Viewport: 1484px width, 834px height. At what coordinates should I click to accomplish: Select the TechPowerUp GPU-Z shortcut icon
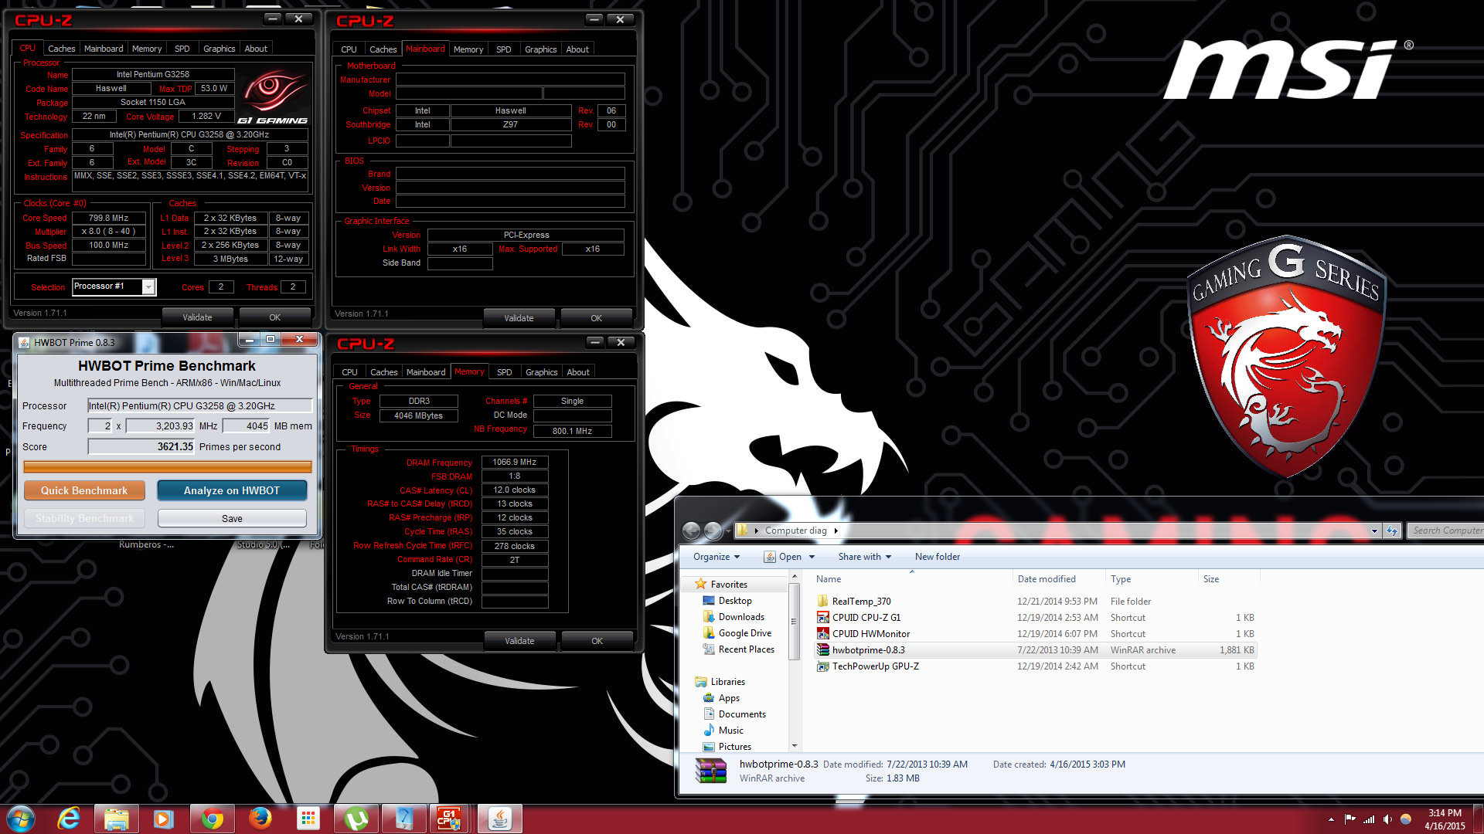point(822,666)
